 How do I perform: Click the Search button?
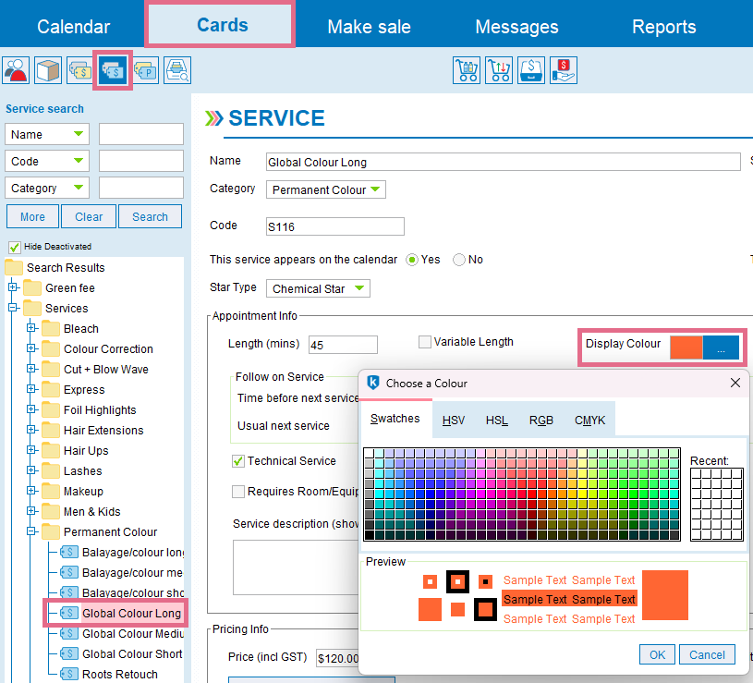coord(151,216)
